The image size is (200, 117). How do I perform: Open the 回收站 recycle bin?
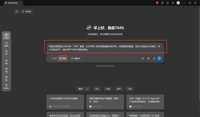pos(6,86)
